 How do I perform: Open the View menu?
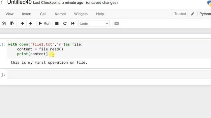pyautogui.click(x=10, y=14)
